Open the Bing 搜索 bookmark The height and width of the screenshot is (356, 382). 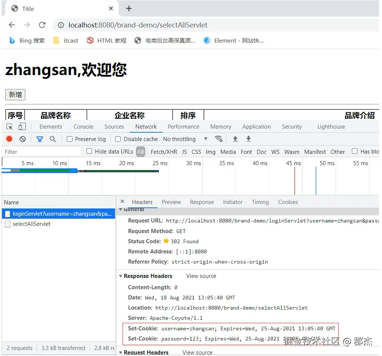pos(27,40)
